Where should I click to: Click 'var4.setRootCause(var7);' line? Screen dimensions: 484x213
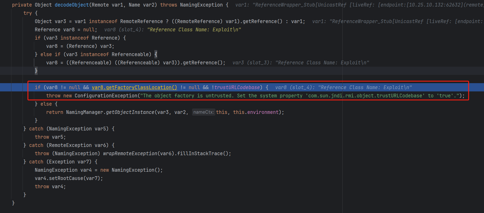pyautogui.click(x=69, y=178)
